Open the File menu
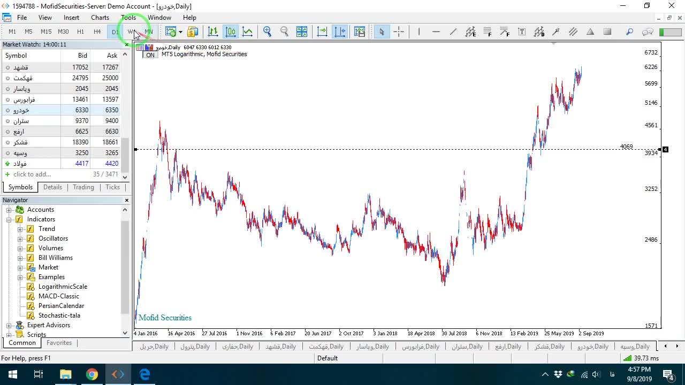 22,17
